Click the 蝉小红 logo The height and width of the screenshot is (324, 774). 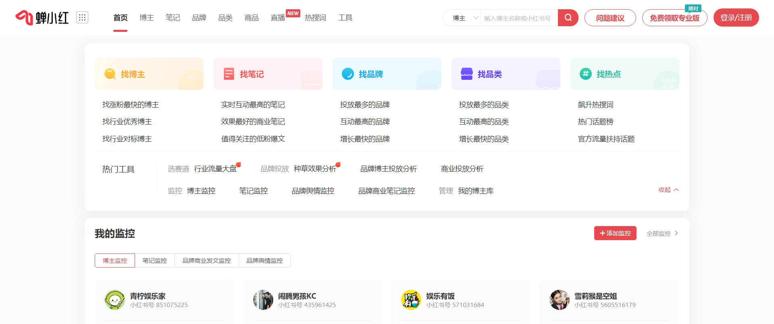42,18
